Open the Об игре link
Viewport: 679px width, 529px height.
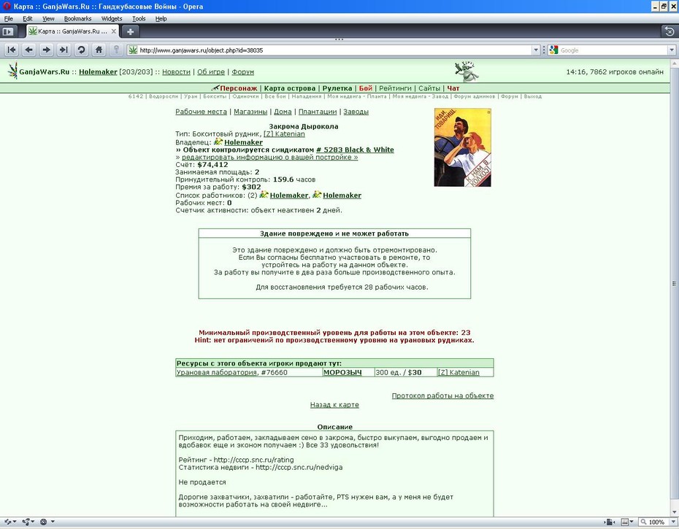click(x=211, y=72)
